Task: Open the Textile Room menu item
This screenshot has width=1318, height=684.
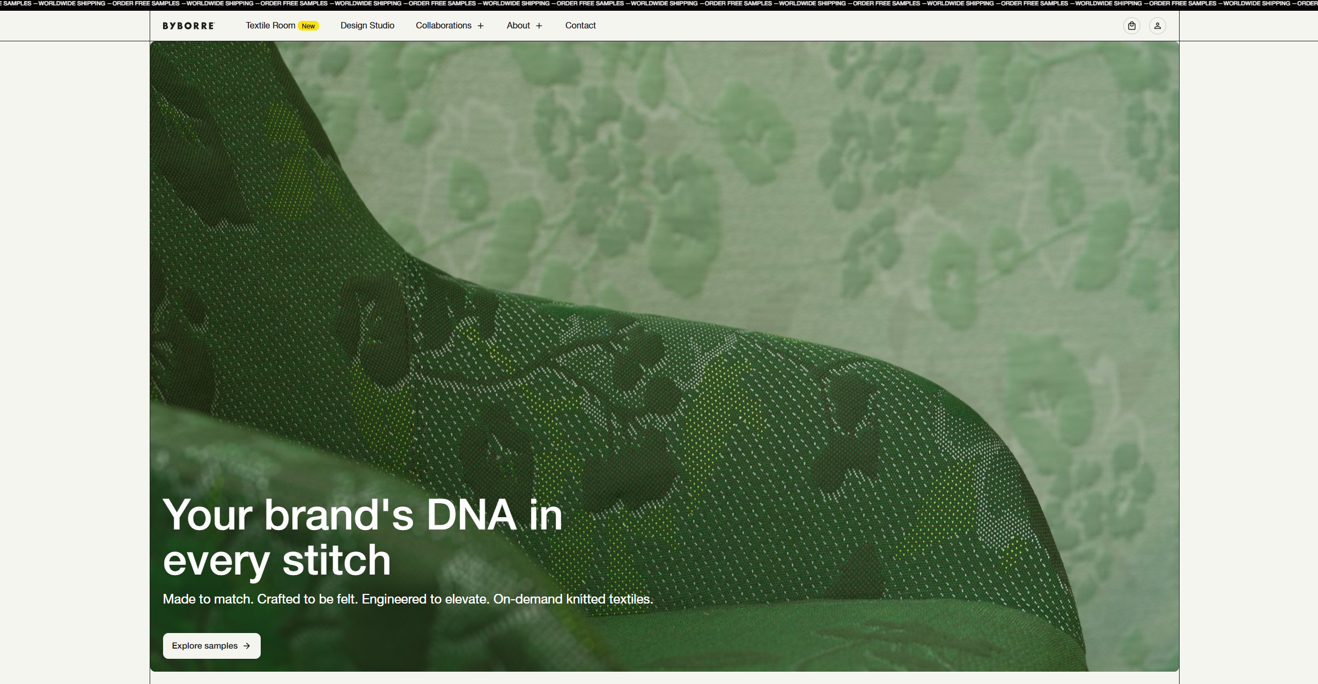Action: [x=270, y=25]
